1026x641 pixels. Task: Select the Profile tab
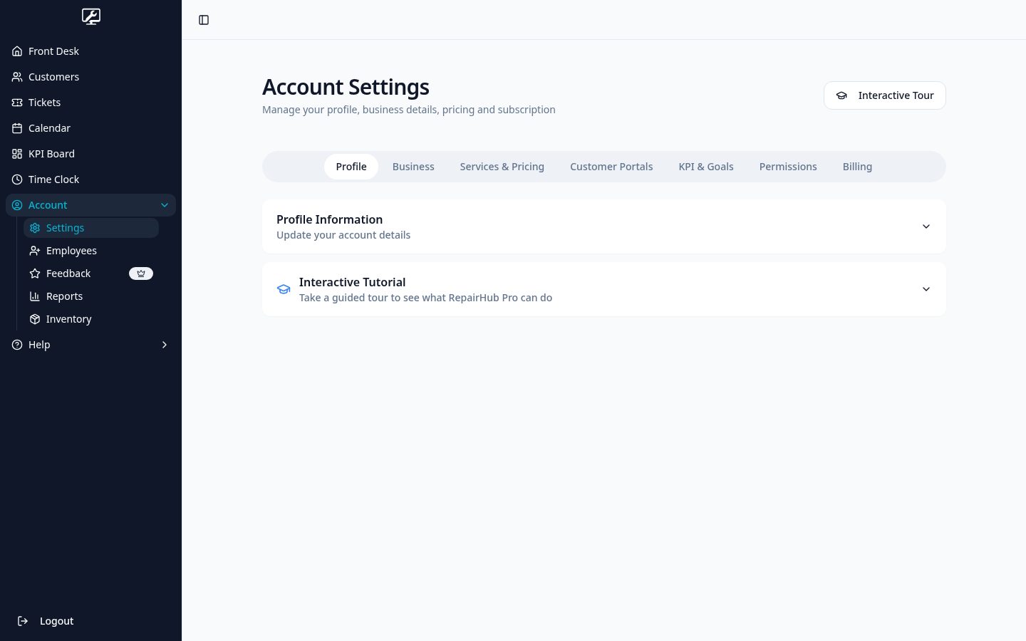click(351, 167)
